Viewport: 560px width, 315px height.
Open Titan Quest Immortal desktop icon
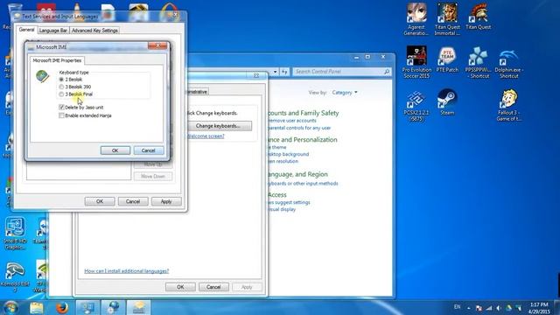click(x=447, y=19)
